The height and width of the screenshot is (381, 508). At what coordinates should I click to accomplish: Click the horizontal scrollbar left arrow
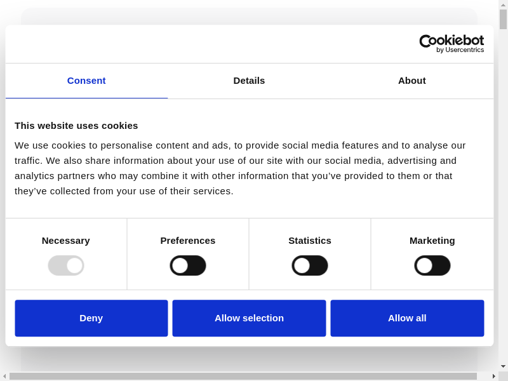4,376
